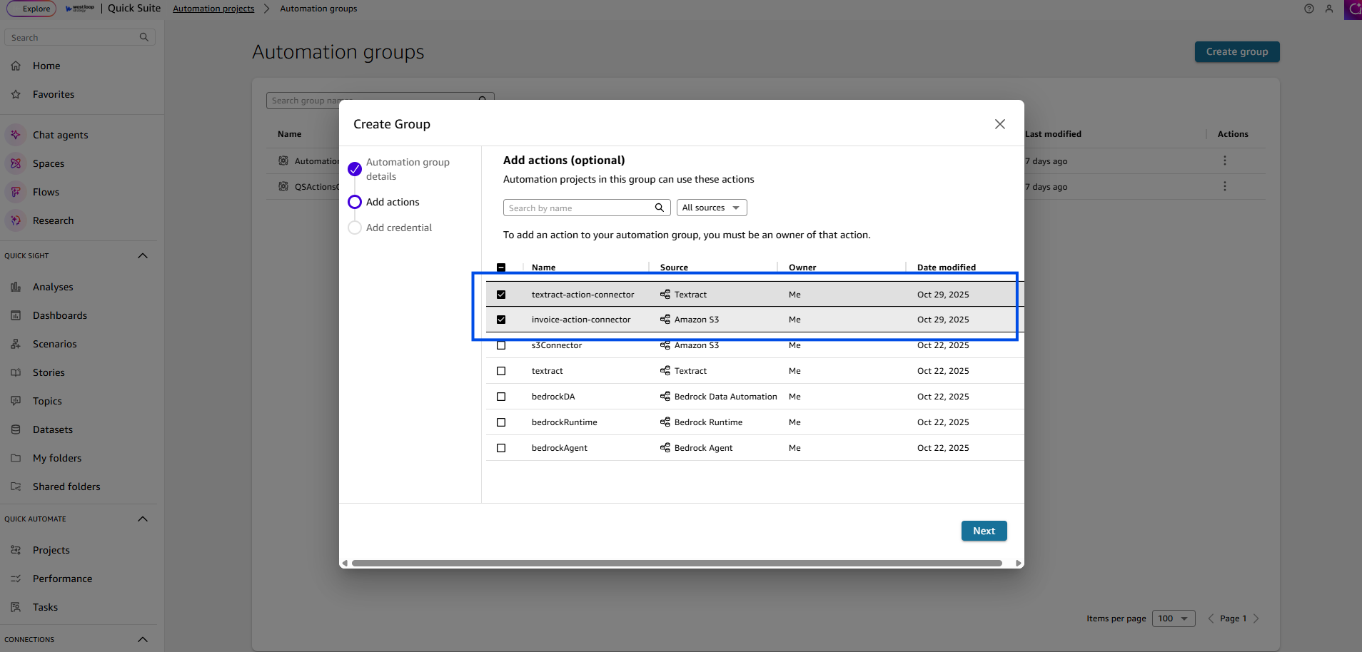1362x652 pixels.
Task: Open the Scenarios icon
Action: coord(16,344)
